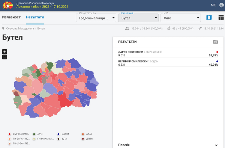Click ГИ-ЗОРАН legend entry
Screen dimensions: 225x148
pyautogui.click(x=19, y=139)
